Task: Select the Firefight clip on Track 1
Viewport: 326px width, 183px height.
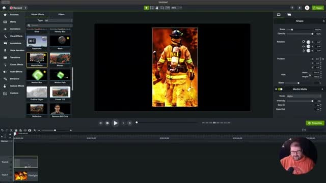Action: coord(26,175)
